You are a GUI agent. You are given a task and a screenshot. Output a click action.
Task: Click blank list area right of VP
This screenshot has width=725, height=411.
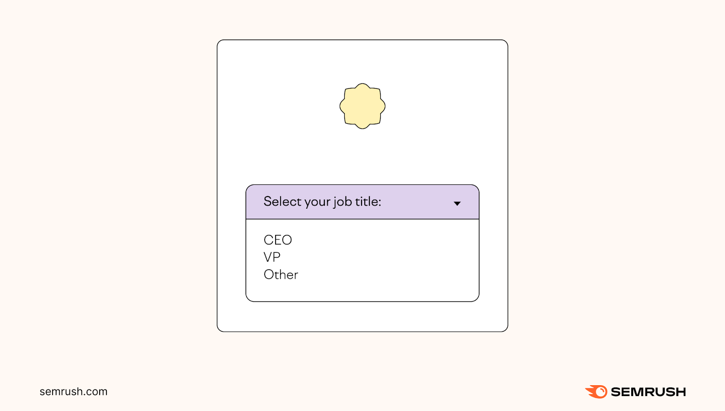point(385,257)
